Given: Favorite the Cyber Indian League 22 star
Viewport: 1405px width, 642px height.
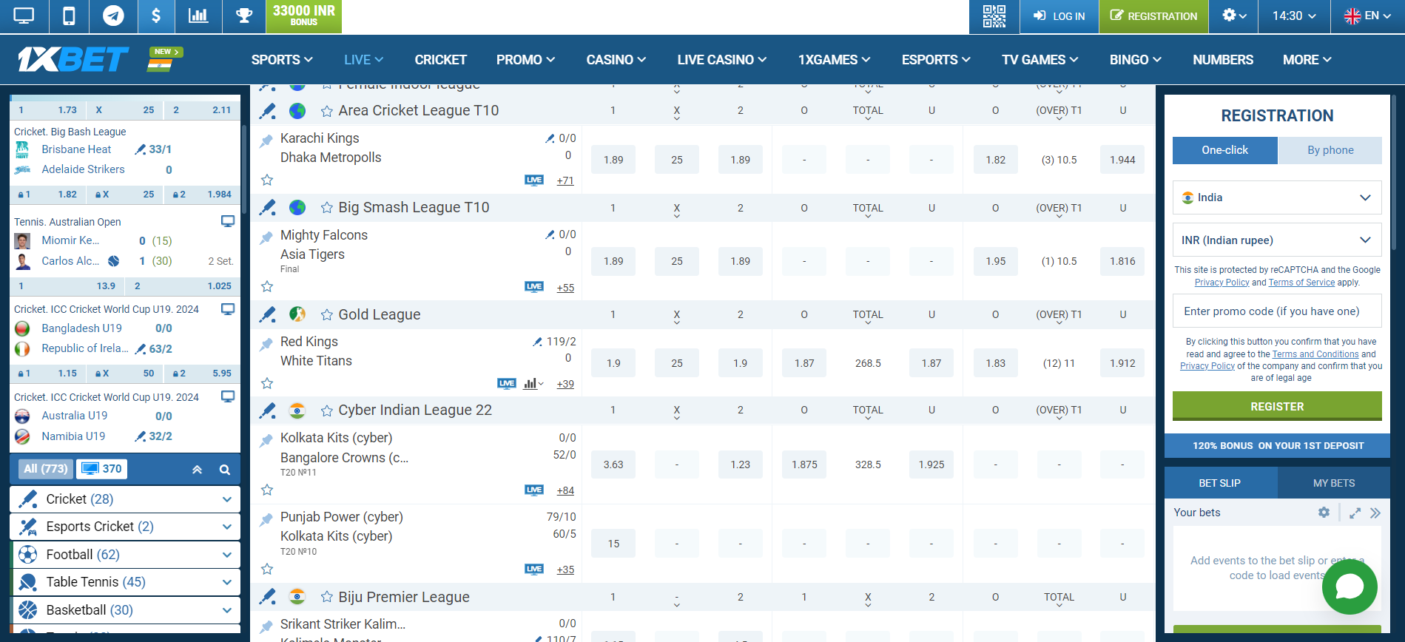Looking at the screenshot, I should tap(326, 410).
